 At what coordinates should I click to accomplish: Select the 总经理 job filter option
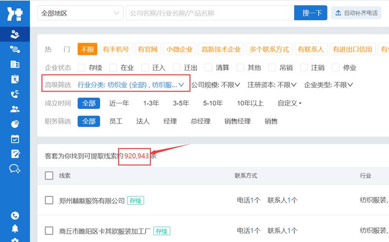click(x=200, y=121)
